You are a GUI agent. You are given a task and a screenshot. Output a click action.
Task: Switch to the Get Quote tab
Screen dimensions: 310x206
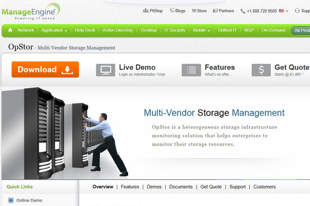[x=211, y=187]
